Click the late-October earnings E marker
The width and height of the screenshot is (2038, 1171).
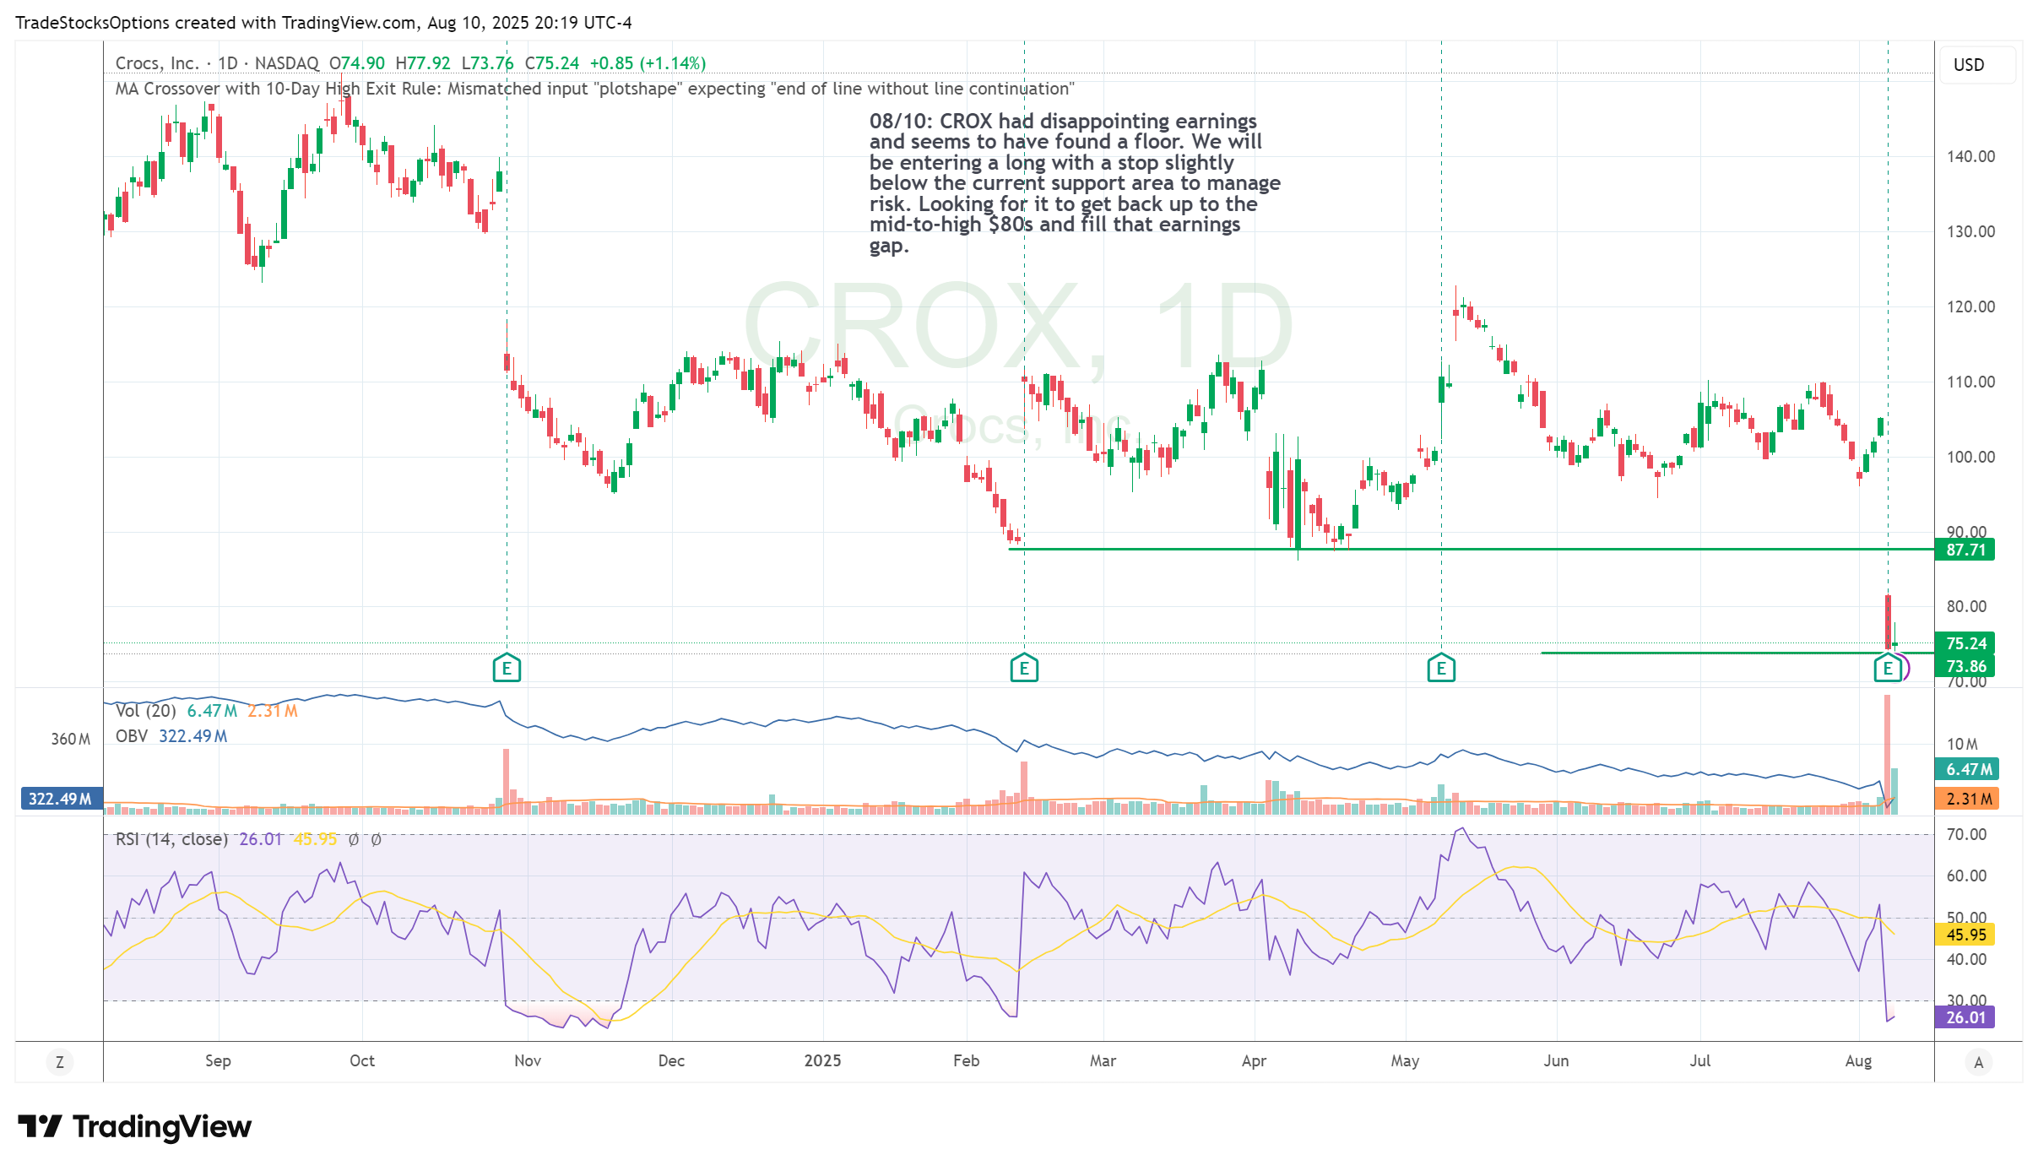pos(507,669)
